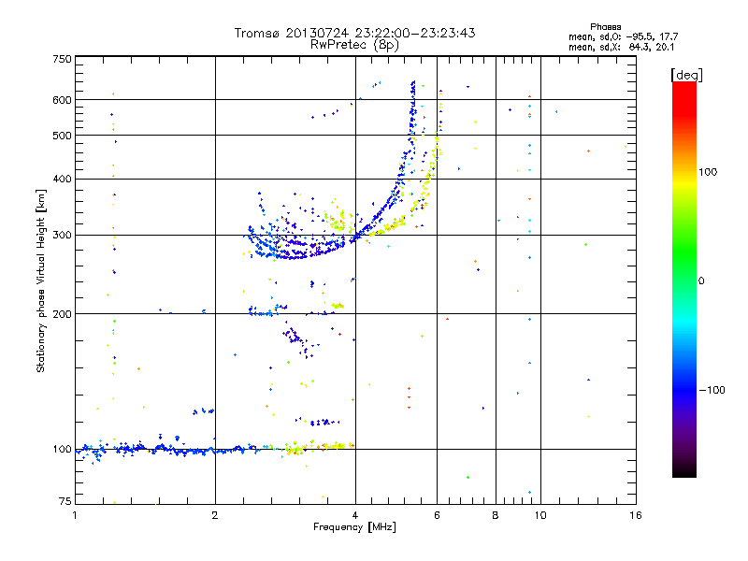
Task: Click the colorbar '-100' tick label
Action: 712,390
